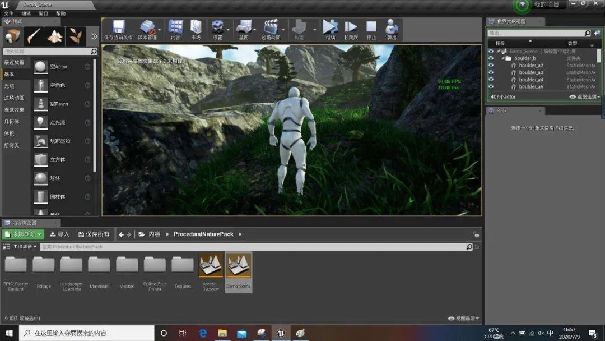Viewport: 605px width, 341px height.
Task: Toggle the sources panel icon beside 过滤器
Action: click(6, 246)
